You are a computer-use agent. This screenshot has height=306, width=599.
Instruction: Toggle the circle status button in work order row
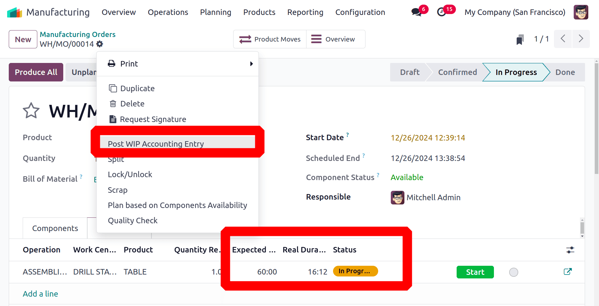click(513, 272)
